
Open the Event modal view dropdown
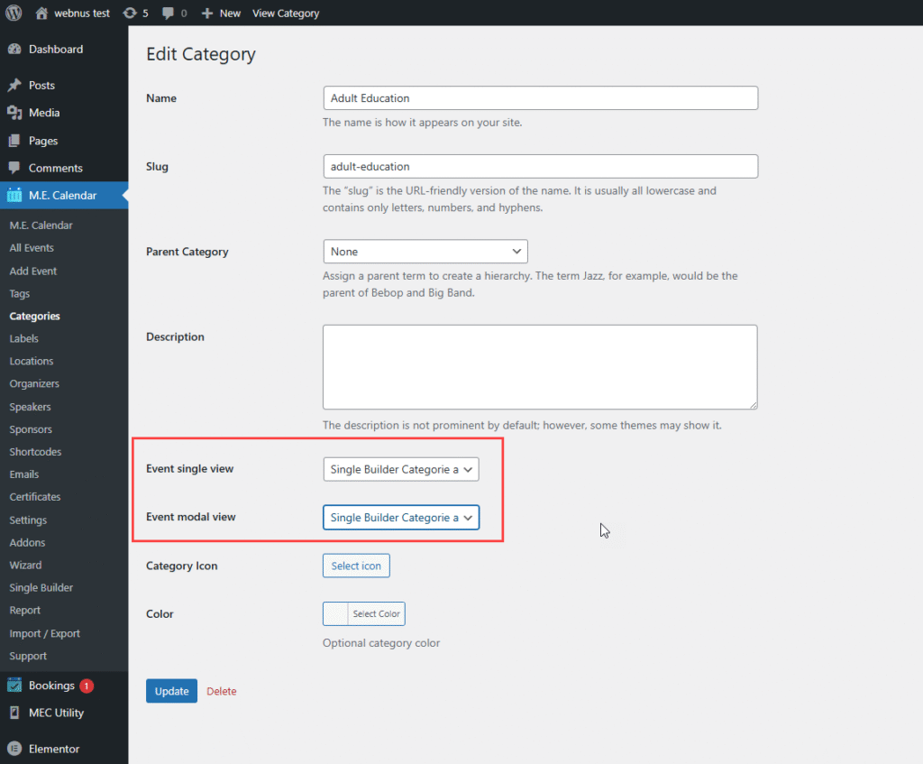[x=400, y=518]
